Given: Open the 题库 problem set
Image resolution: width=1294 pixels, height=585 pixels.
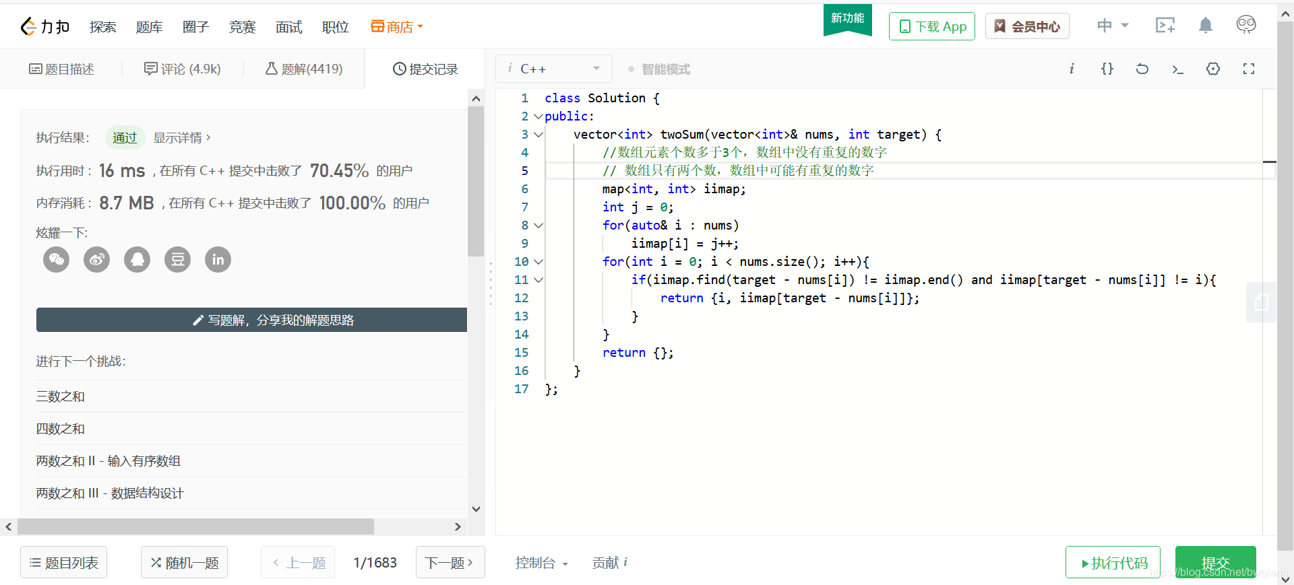Looking at the screenshot, I should (149, 27).
